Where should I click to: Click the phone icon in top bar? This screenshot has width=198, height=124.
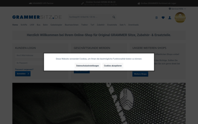tap(82, 3)
